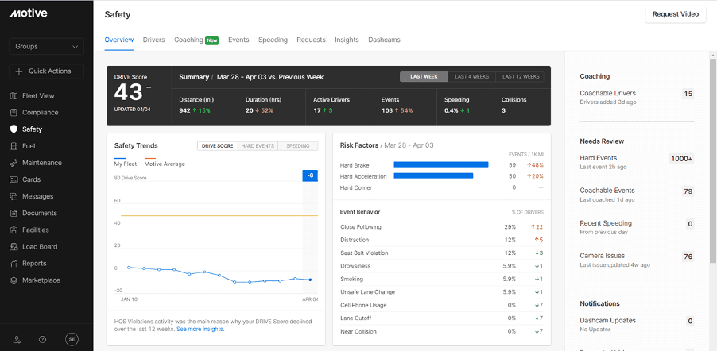Open Fleet View map icon in sidebar
This screenshot has width=717, height=351.
14,96
